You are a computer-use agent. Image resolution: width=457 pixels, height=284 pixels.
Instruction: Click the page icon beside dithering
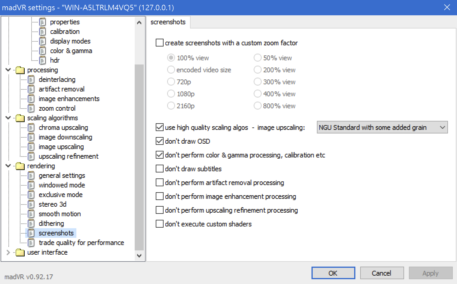31,223
